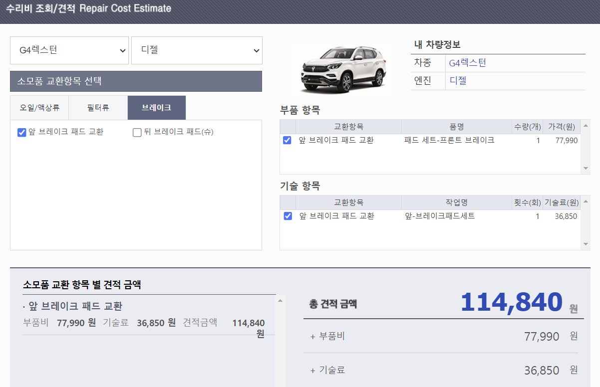Click 수리비 조회/견적 Repair Cost Estimate title
This screenshot has height=387, width=600.
coord(88,8)
